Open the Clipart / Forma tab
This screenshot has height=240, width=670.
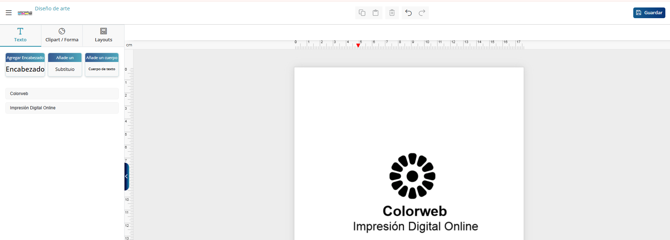pyautogui.click(x=62, y=35)
